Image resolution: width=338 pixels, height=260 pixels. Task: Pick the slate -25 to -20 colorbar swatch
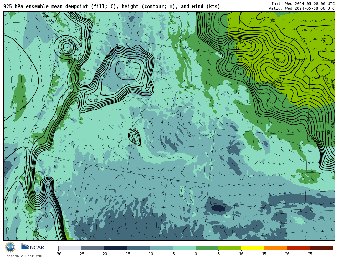(92, 248)
